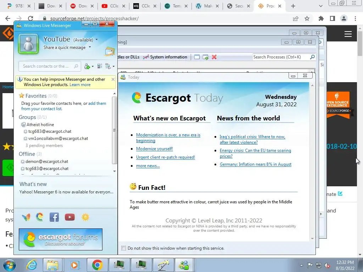The height and width of the screenshot is (272, 363).
Task: Switch to the Tem browser tab
Action: click(176, 6)
